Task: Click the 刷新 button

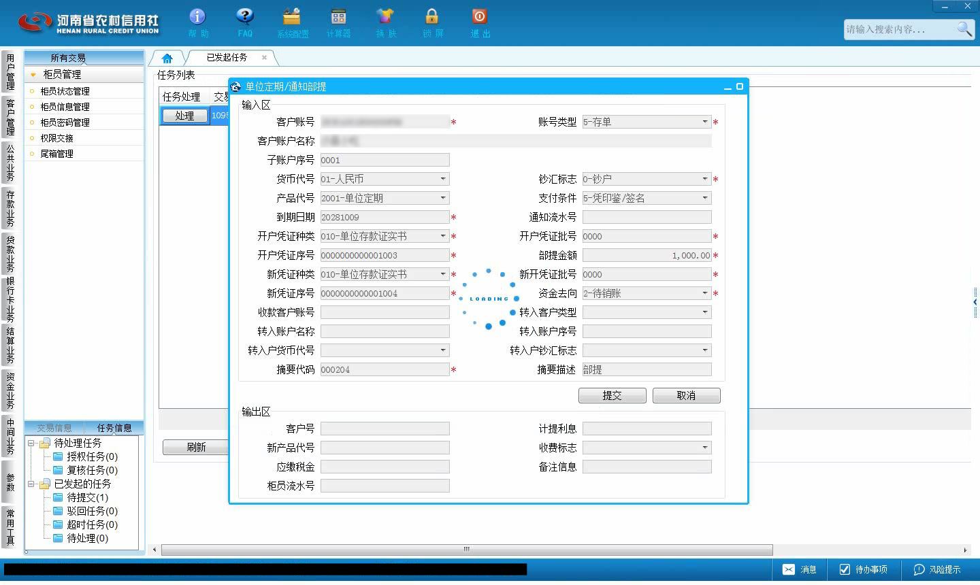Action: [196, 447]
